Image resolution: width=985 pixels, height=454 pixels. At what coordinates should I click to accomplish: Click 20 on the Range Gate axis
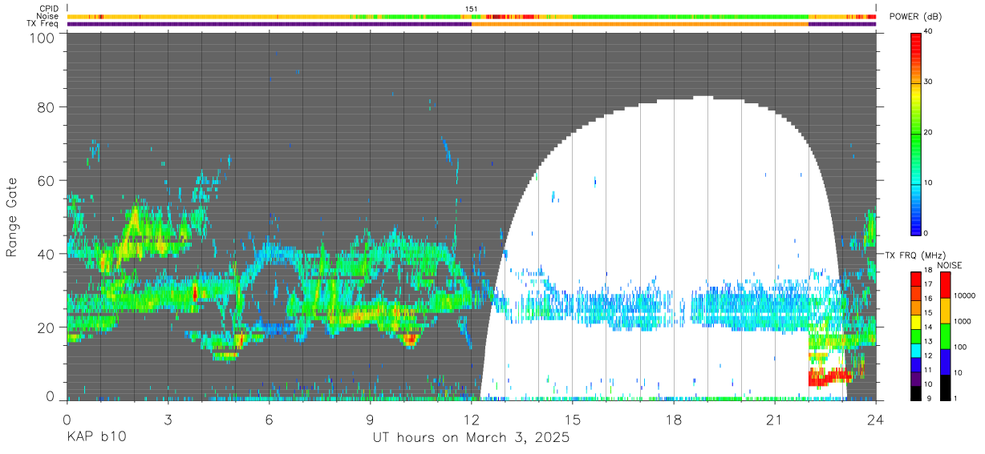[x=47, y=327]
